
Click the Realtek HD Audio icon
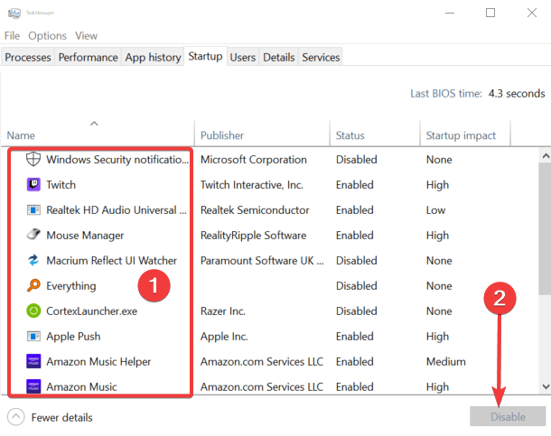[x=33, y=210]
